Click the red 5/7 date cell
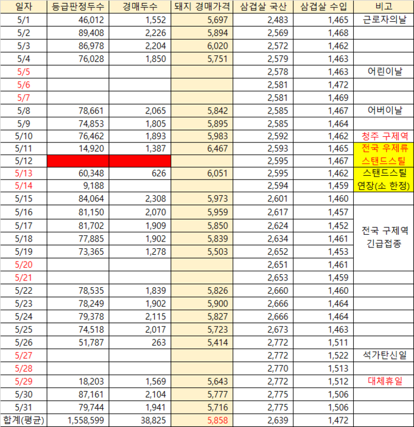Image resolution: width=414 pixels, height=427 pixels. (x=24, y=98)
